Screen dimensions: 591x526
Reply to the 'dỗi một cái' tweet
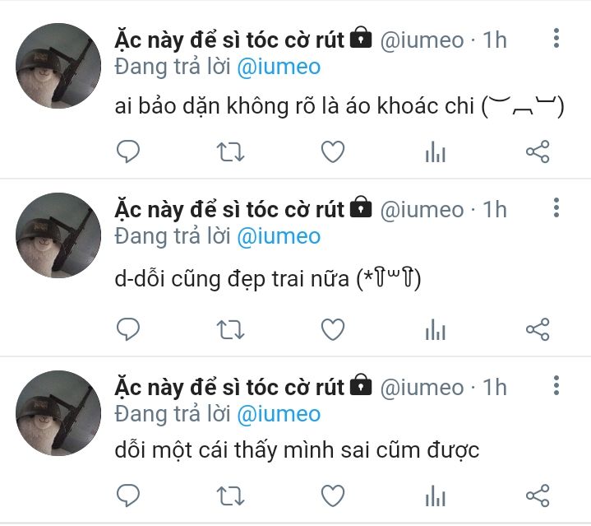point(128,496)
